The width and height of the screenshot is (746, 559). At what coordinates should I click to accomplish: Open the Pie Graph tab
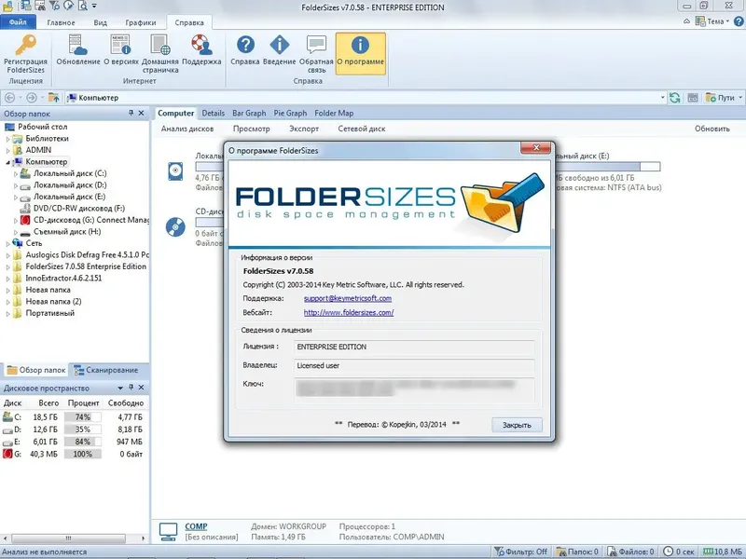[x=290, y=113]
